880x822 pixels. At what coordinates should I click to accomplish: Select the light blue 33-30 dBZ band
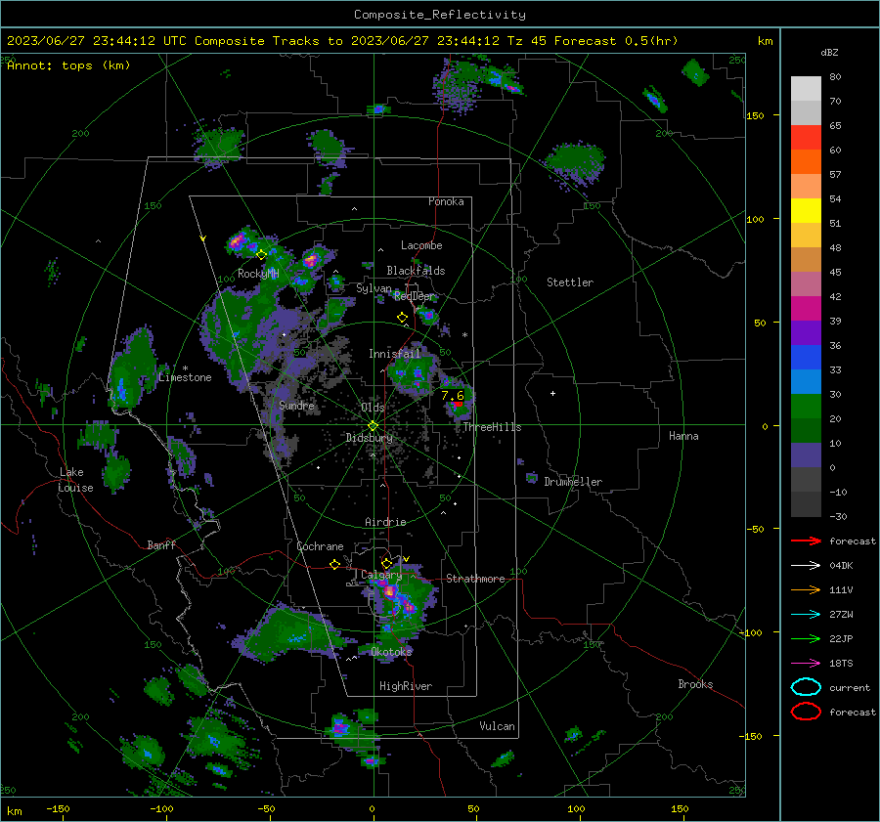tap(806, 381)
